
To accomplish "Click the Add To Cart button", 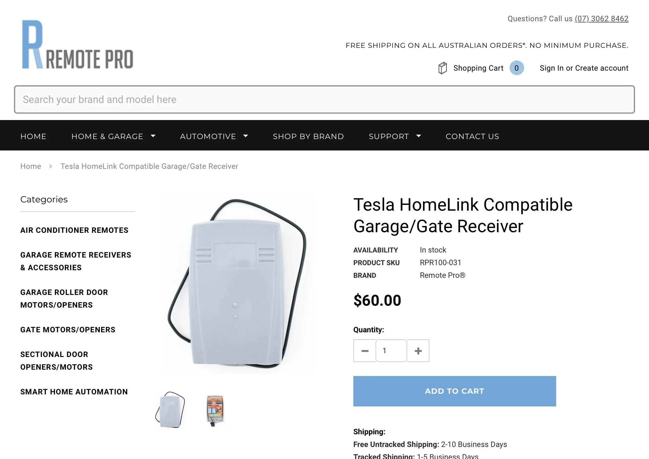I will 455,391.
